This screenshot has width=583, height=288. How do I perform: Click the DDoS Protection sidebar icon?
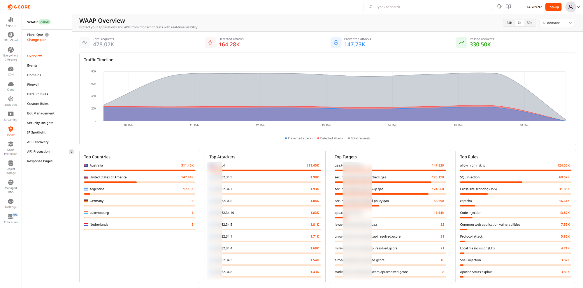click(10, 146)
